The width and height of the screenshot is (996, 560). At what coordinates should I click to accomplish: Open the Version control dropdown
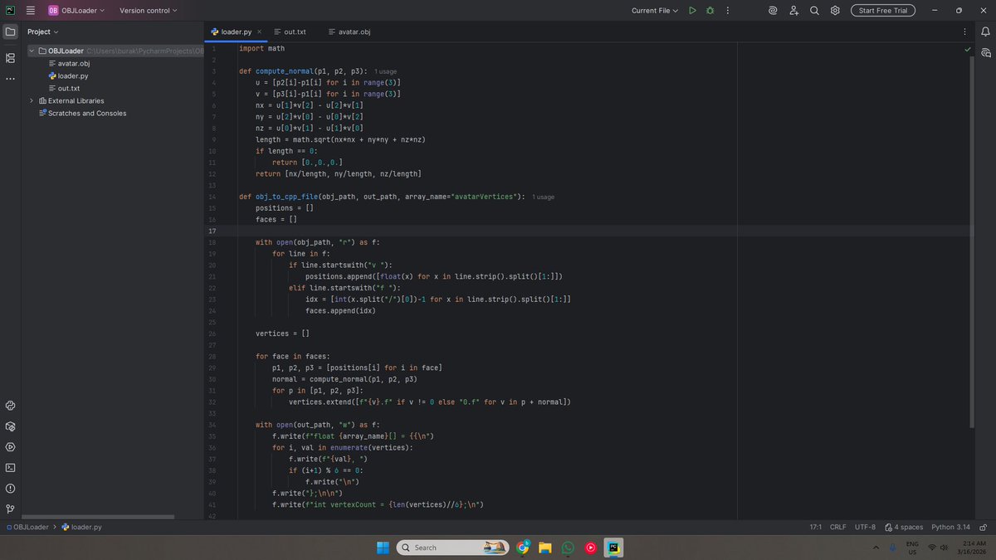148,10
